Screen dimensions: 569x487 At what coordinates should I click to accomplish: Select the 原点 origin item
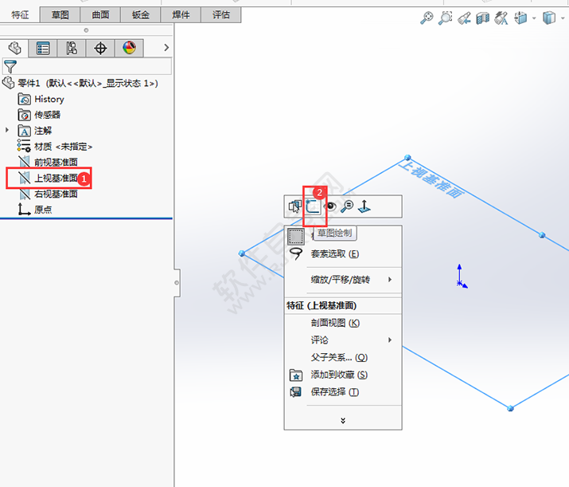pyautogui.click(x=35, y=210)
